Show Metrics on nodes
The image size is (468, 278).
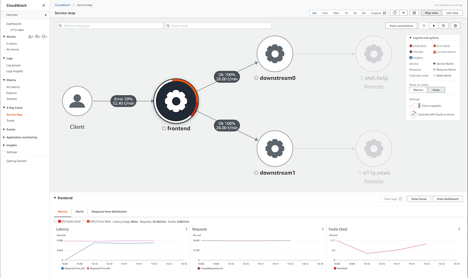coord(418,90)
